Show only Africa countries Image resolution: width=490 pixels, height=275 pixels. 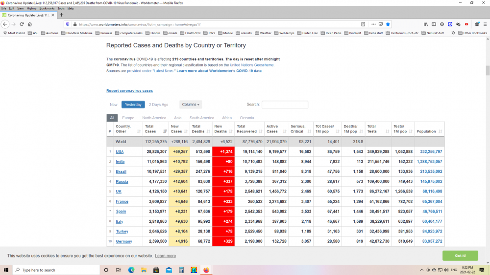[227, 118]
